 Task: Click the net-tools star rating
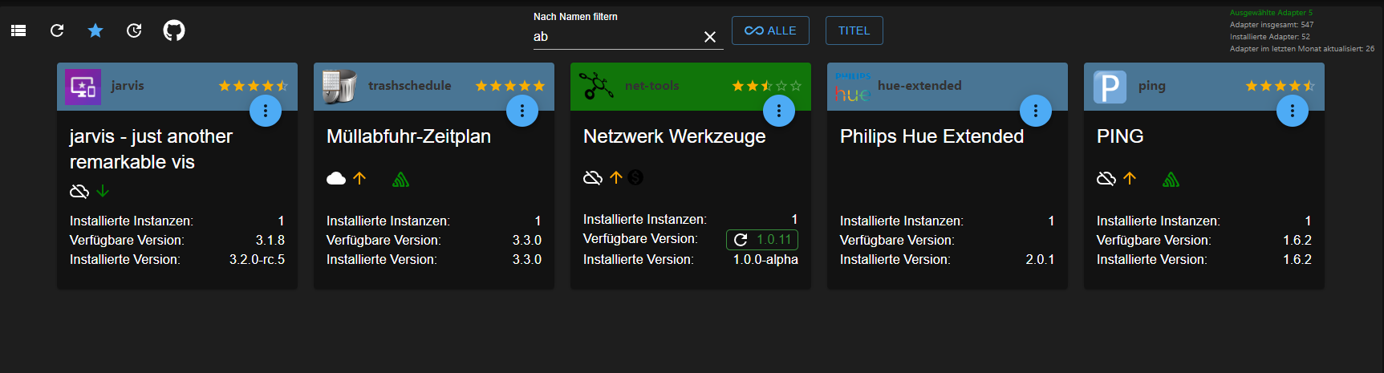766,86
